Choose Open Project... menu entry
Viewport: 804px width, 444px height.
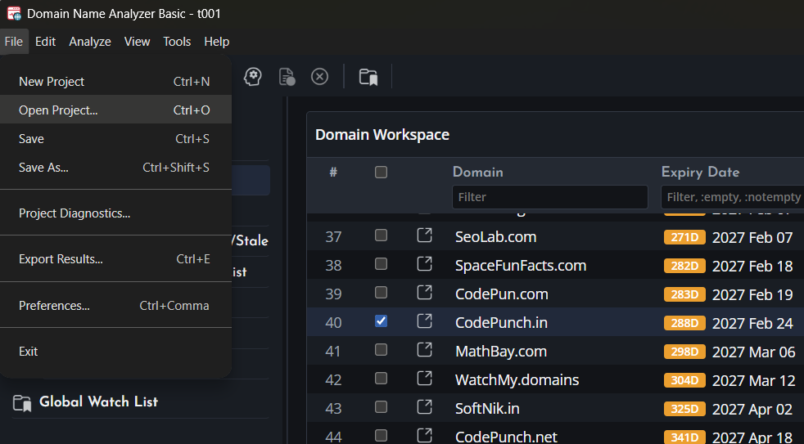click(x=116, y=110)
